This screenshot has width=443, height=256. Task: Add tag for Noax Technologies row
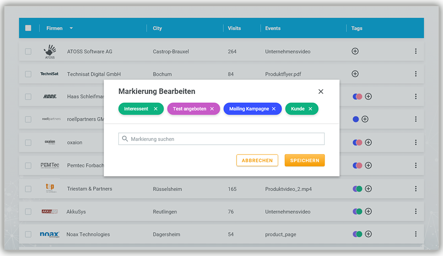[x=368, y=234]
